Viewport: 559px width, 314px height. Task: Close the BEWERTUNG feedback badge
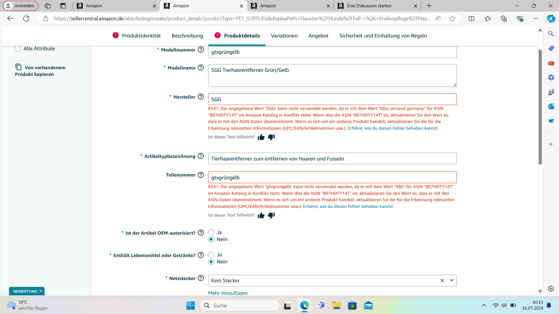click(41, 291)
